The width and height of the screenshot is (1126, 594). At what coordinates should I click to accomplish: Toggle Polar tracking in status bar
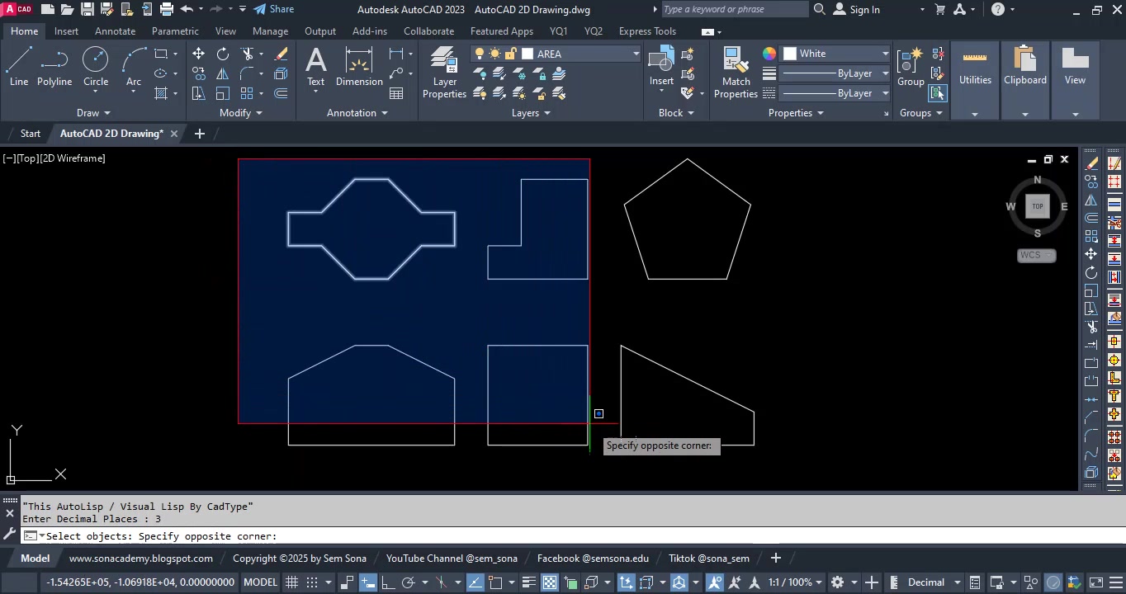coord(408,582)
